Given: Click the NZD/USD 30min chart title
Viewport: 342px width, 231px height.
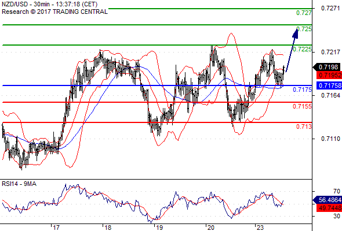Looking at the screenshot, I should 49,4.
